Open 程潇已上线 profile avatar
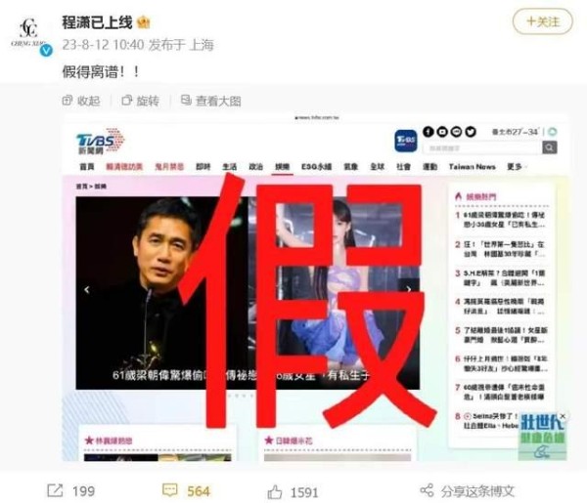The width and height of the screenshot is (587, 503). (x=29, y=34)
